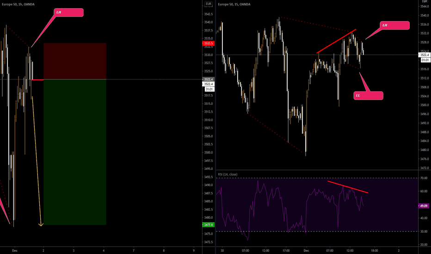Click the 'Dec' label on the 1h time axis

(15, 250)
